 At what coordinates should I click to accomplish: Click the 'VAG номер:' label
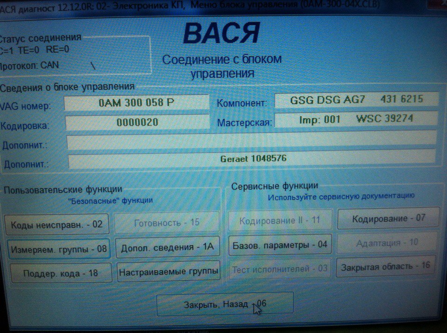25,106
